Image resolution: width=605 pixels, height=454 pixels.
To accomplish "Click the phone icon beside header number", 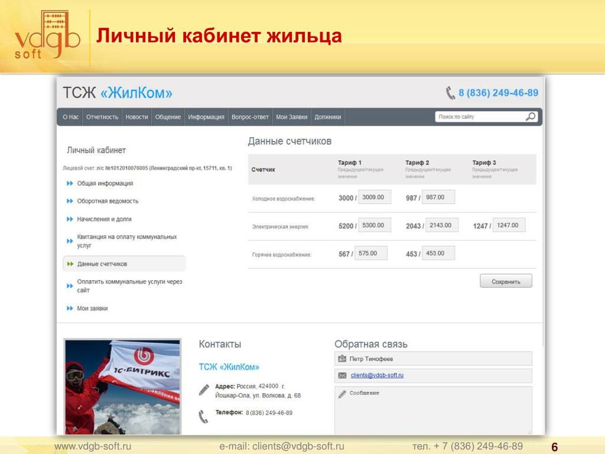I will tap(450, 93).
